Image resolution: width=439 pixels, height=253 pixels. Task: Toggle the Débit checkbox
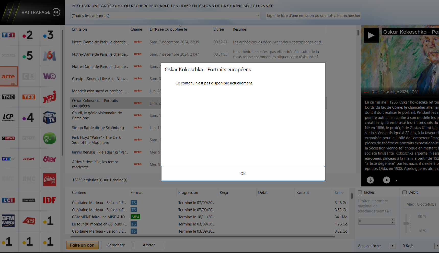pyautogui.click(x=405, y=192)
